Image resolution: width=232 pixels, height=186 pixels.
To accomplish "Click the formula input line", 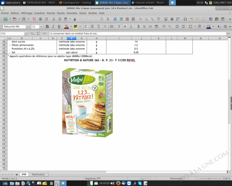I will click(138, 33).
